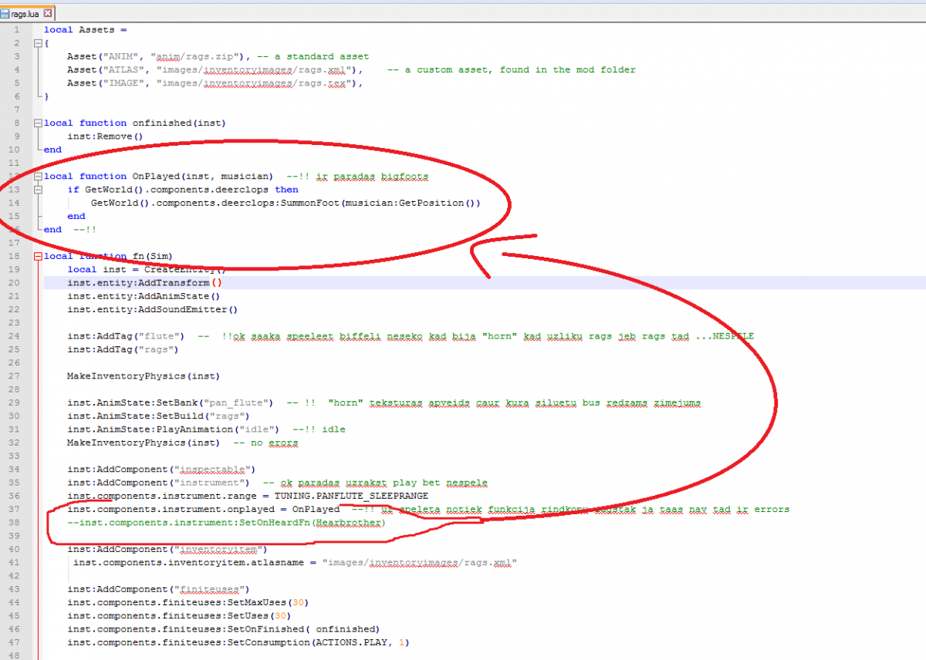
Task: Click line number 38 in the margin
Action: 15,523
